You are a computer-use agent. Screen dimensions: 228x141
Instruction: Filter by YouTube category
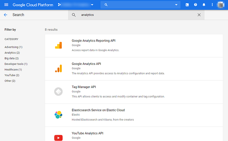(x=12, y=75)
